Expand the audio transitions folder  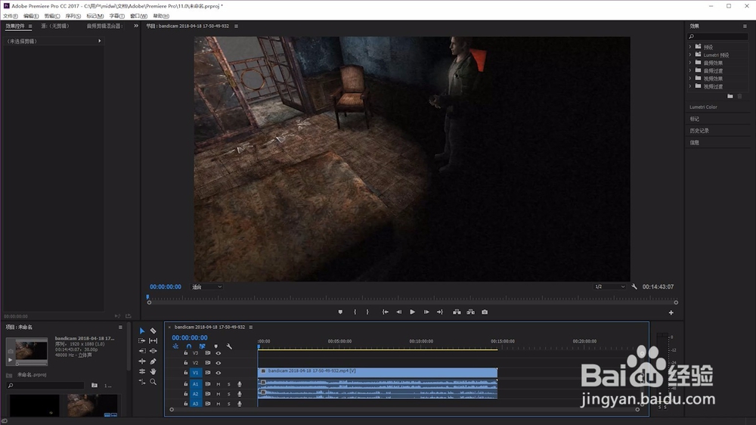pyautogui.click(x=690, y=70)
